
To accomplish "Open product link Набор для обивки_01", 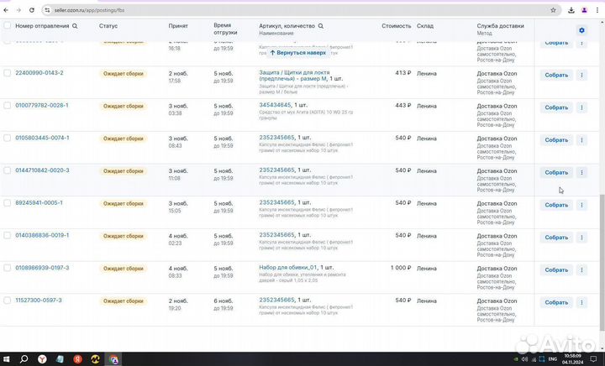I will point(287,268).
